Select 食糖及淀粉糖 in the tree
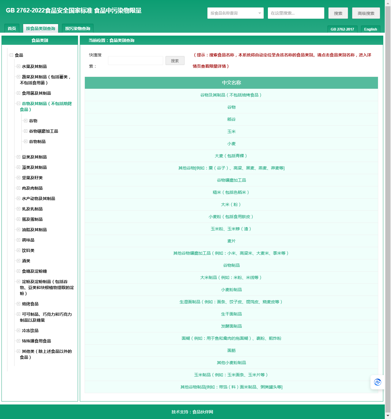 [34, 271]
